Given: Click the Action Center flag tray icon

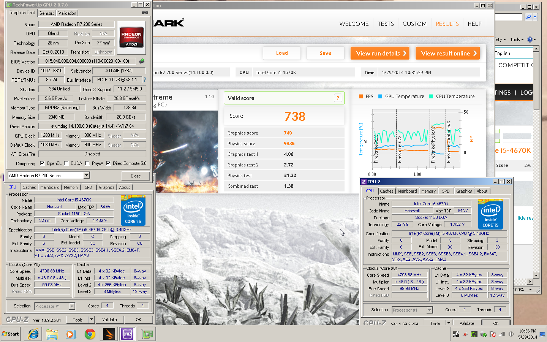Looking at the screenshot, I should 493,334.
